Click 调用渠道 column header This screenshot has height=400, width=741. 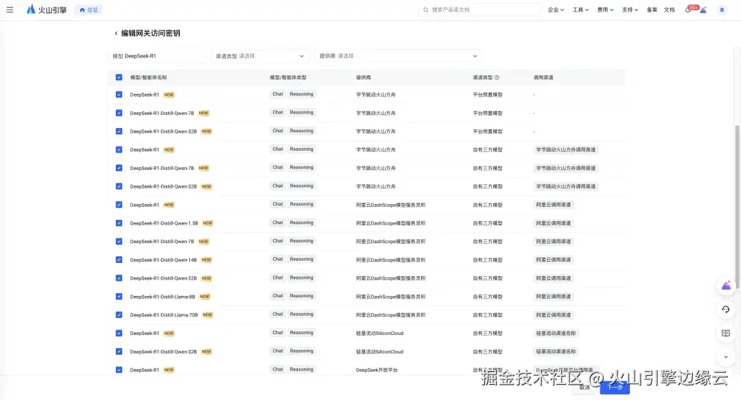(543, 77)
